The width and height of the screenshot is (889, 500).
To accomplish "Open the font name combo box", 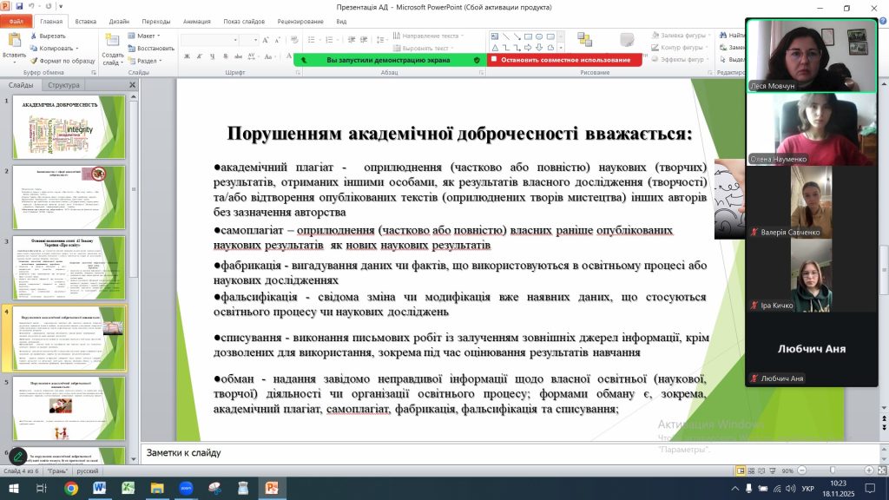I will click(209, 40).
